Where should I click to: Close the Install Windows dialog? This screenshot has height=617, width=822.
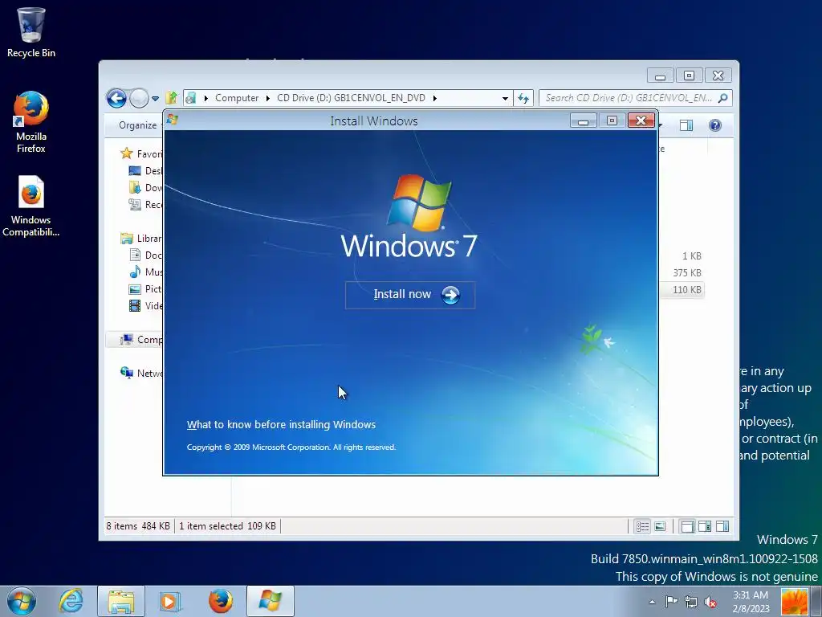pyautogui.click(x=641, y=121)
